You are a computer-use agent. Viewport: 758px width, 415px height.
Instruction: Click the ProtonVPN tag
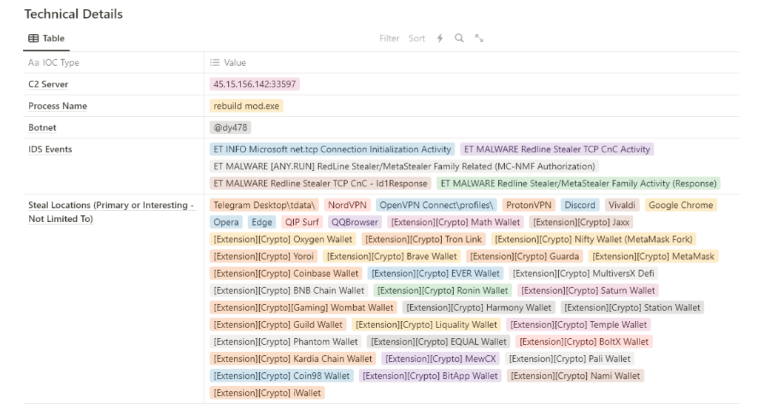(x=529, y=205)
